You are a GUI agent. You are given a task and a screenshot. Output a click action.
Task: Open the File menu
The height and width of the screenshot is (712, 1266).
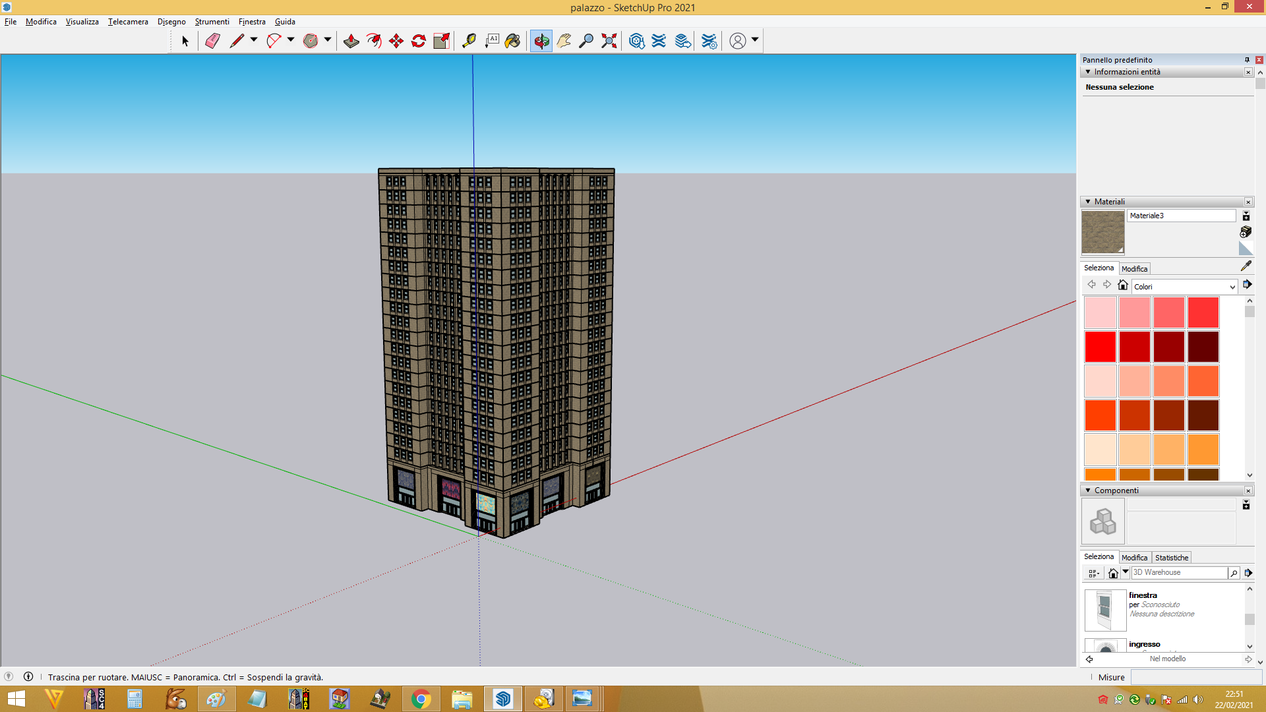point(11,22)
